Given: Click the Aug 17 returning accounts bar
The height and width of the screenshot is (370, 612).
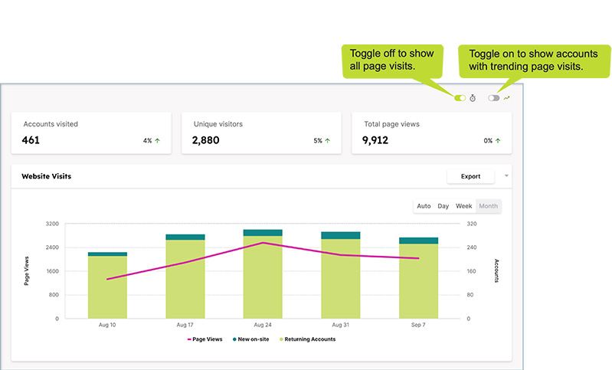Looking at the screenshot, I should (x=185, y=279).
